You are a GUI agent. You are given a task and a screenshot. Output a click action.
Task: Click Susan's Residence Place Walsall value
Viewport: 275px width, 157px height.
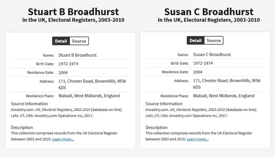[x=223, y=96]
